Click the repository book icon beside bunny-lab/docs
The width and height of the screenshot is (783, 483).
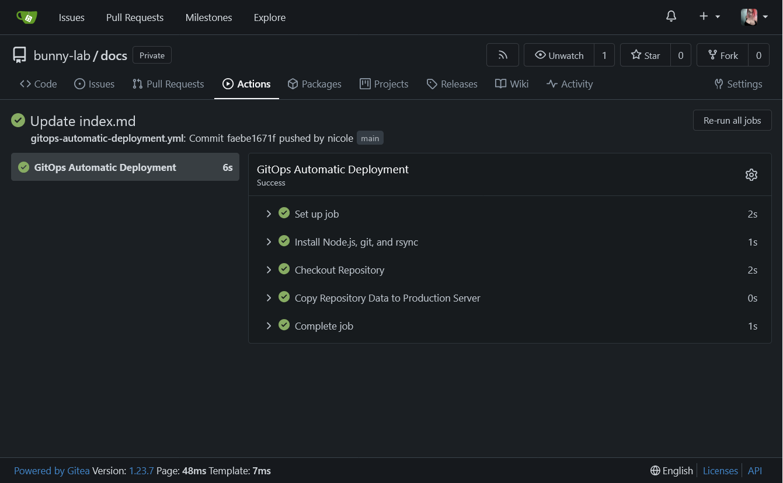tap(19, 54)
